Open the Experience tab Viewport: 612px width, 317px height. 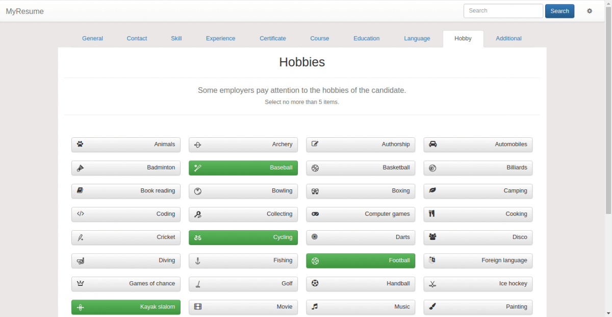tap(221, 39)
